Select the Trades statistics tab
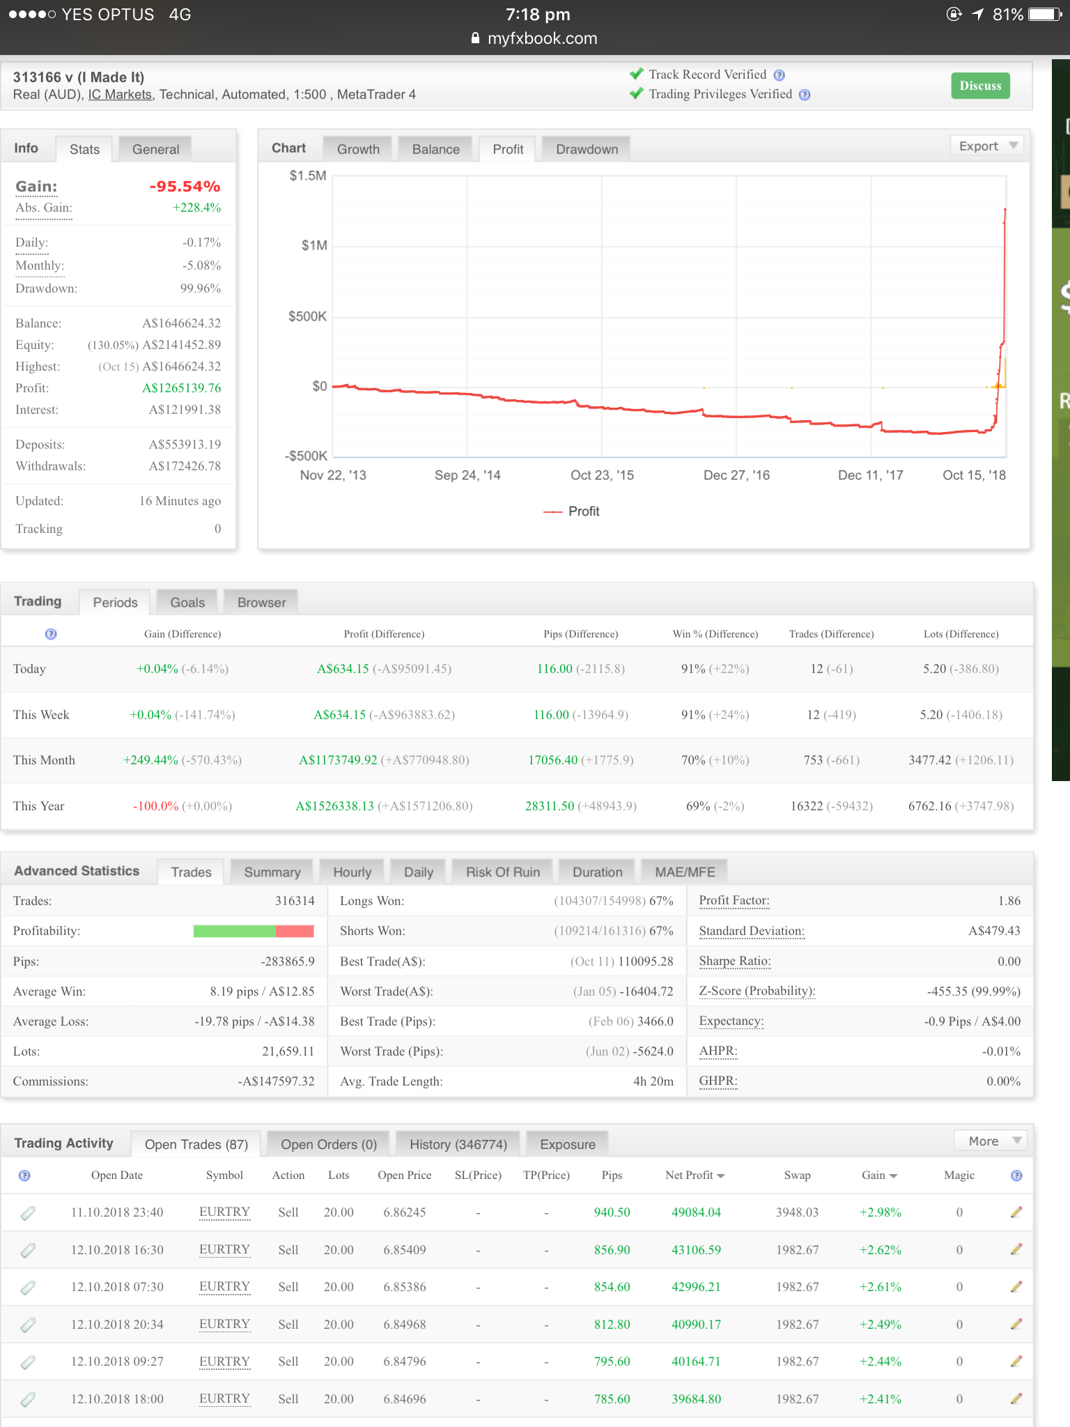Viewport: 1070px width, 1427px height. pyautogui.click(x=191, y=872)
